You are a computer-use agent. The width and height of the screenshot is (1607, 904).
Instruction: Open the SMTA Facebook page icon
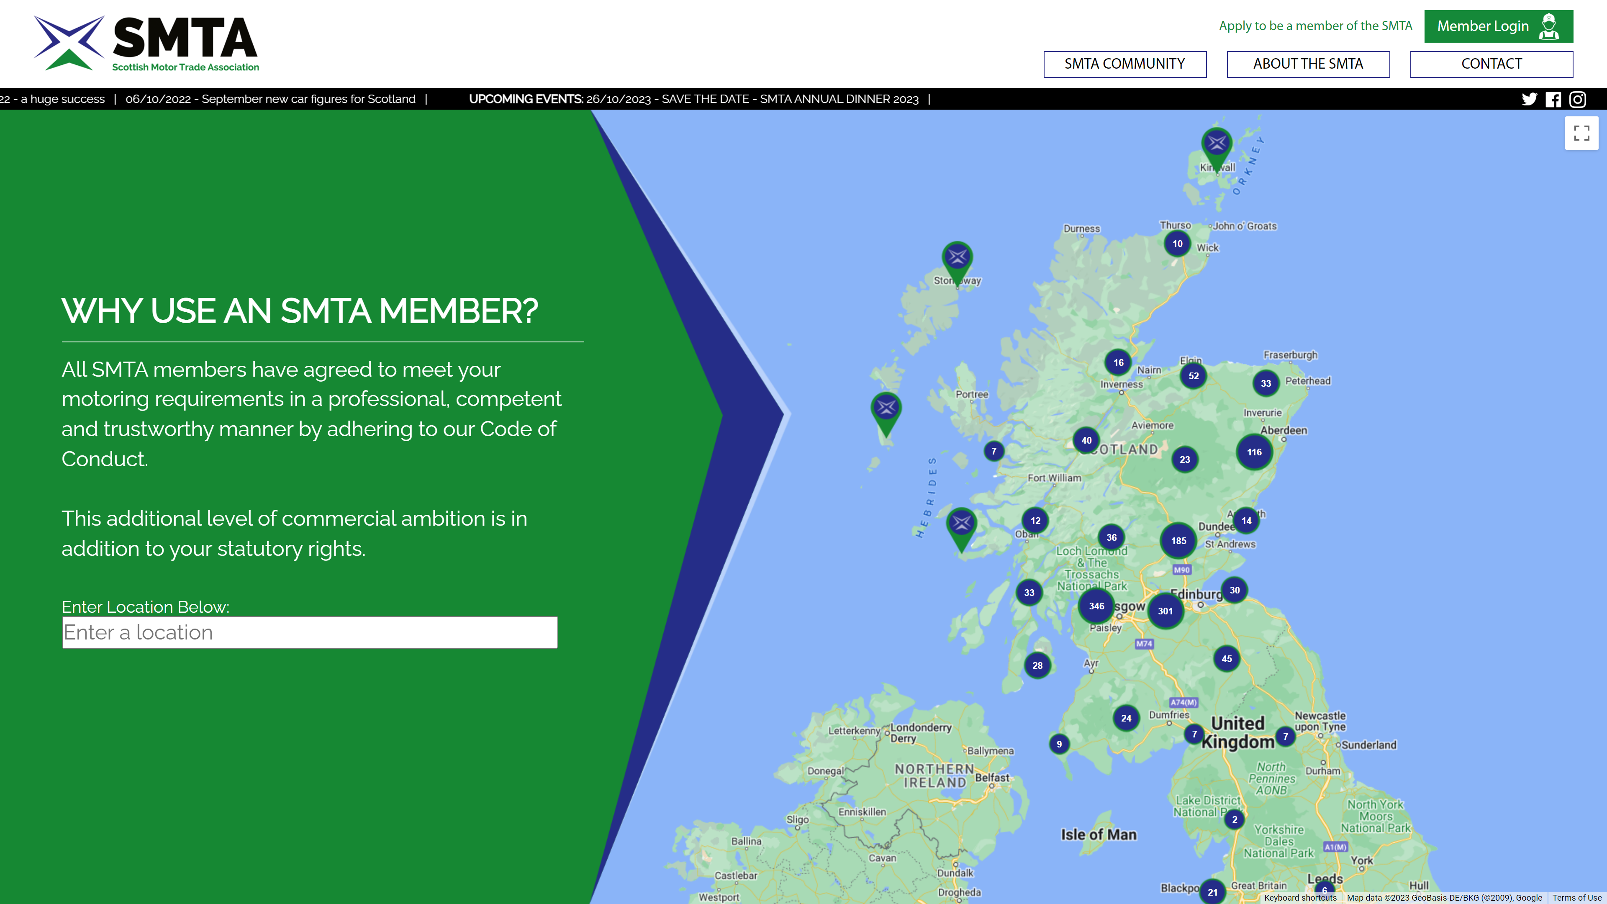(1553, 99)
